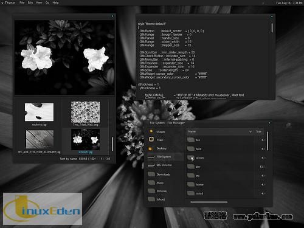Click the Downloads folder icon in sidebar
304x228 pixels.
click(151, 174)
